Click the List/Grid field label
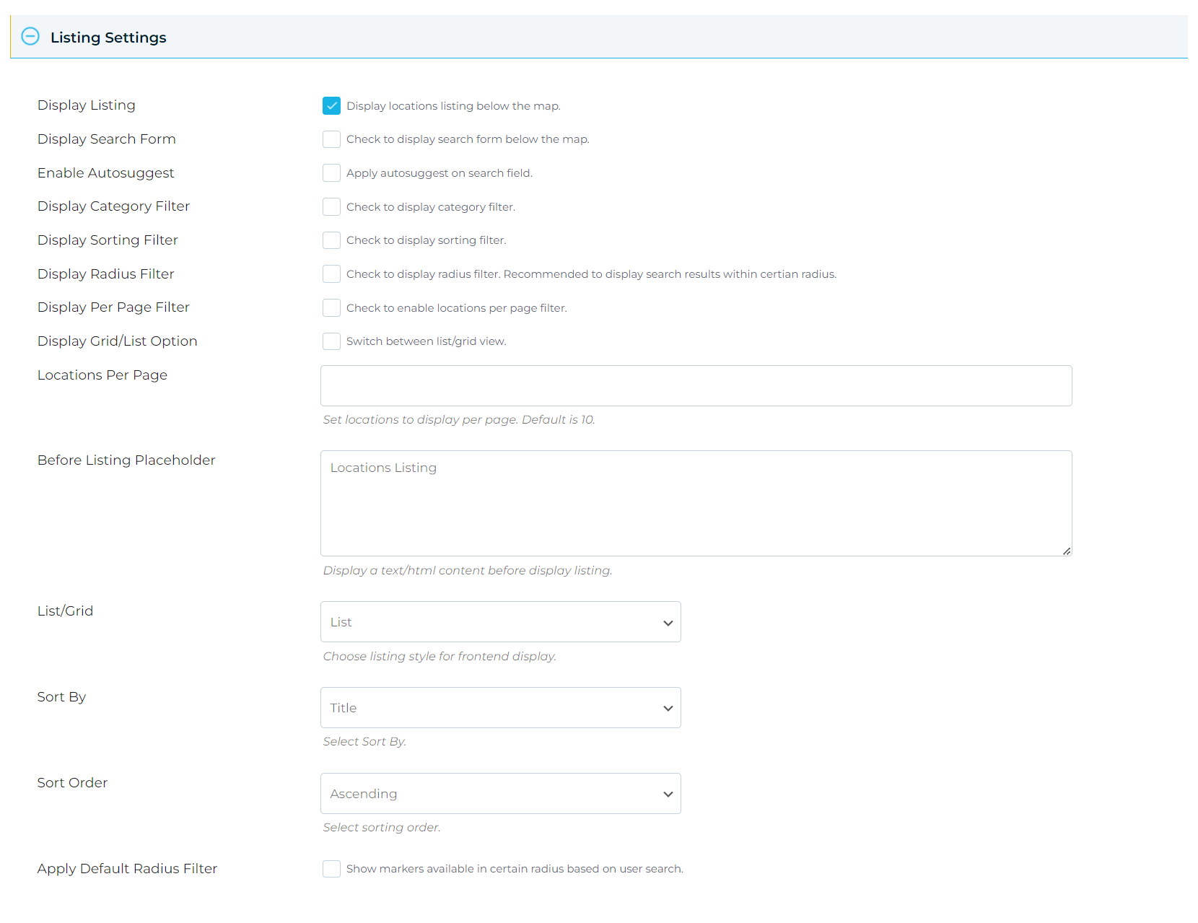The height and width of the screenshot is (923, 1198). pos(65,611)
